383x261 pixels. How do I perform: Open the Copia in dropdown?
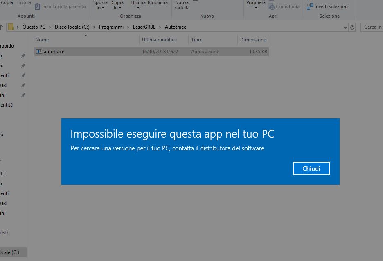117,5
